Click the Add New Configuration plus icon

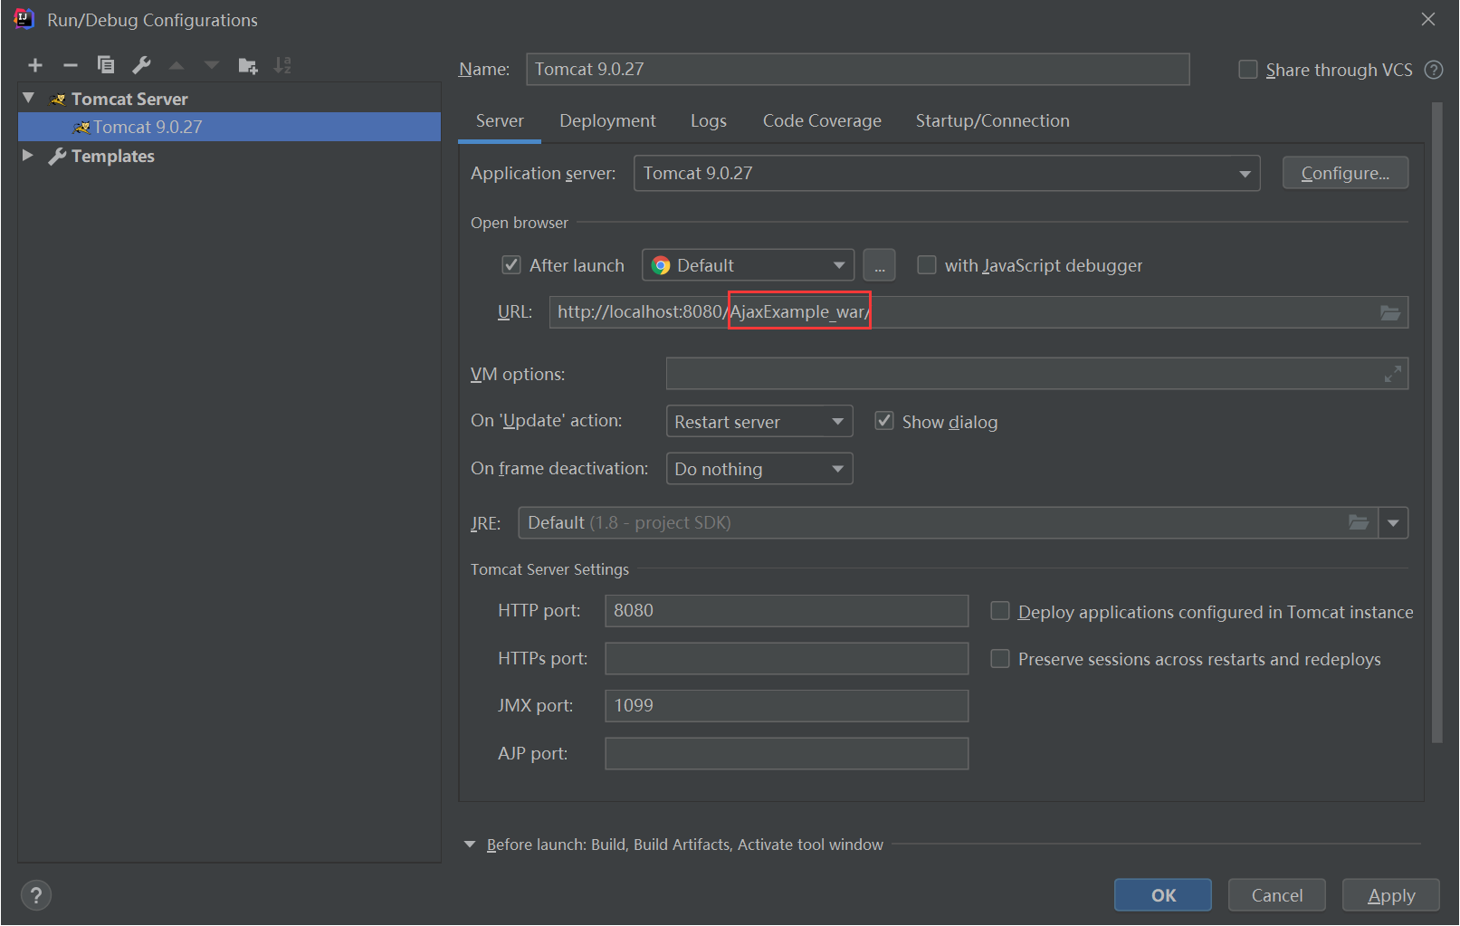click(35, 65)
